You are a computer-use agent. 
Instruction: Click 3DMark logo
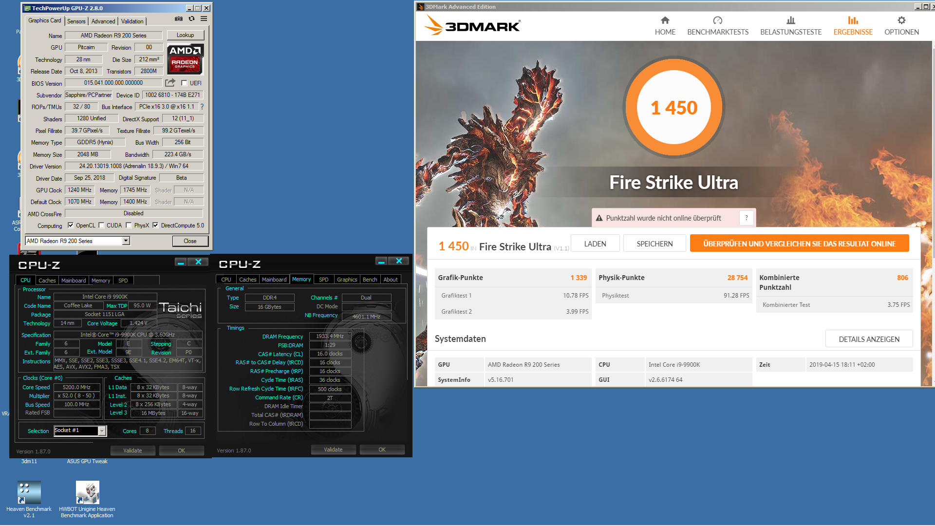(x=472, y=25)
